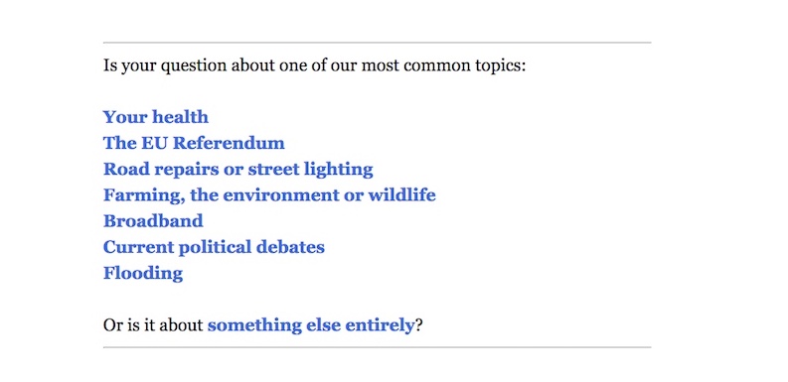
Task: Click Road repairs or street lighting link
Action: click(237, 170)
